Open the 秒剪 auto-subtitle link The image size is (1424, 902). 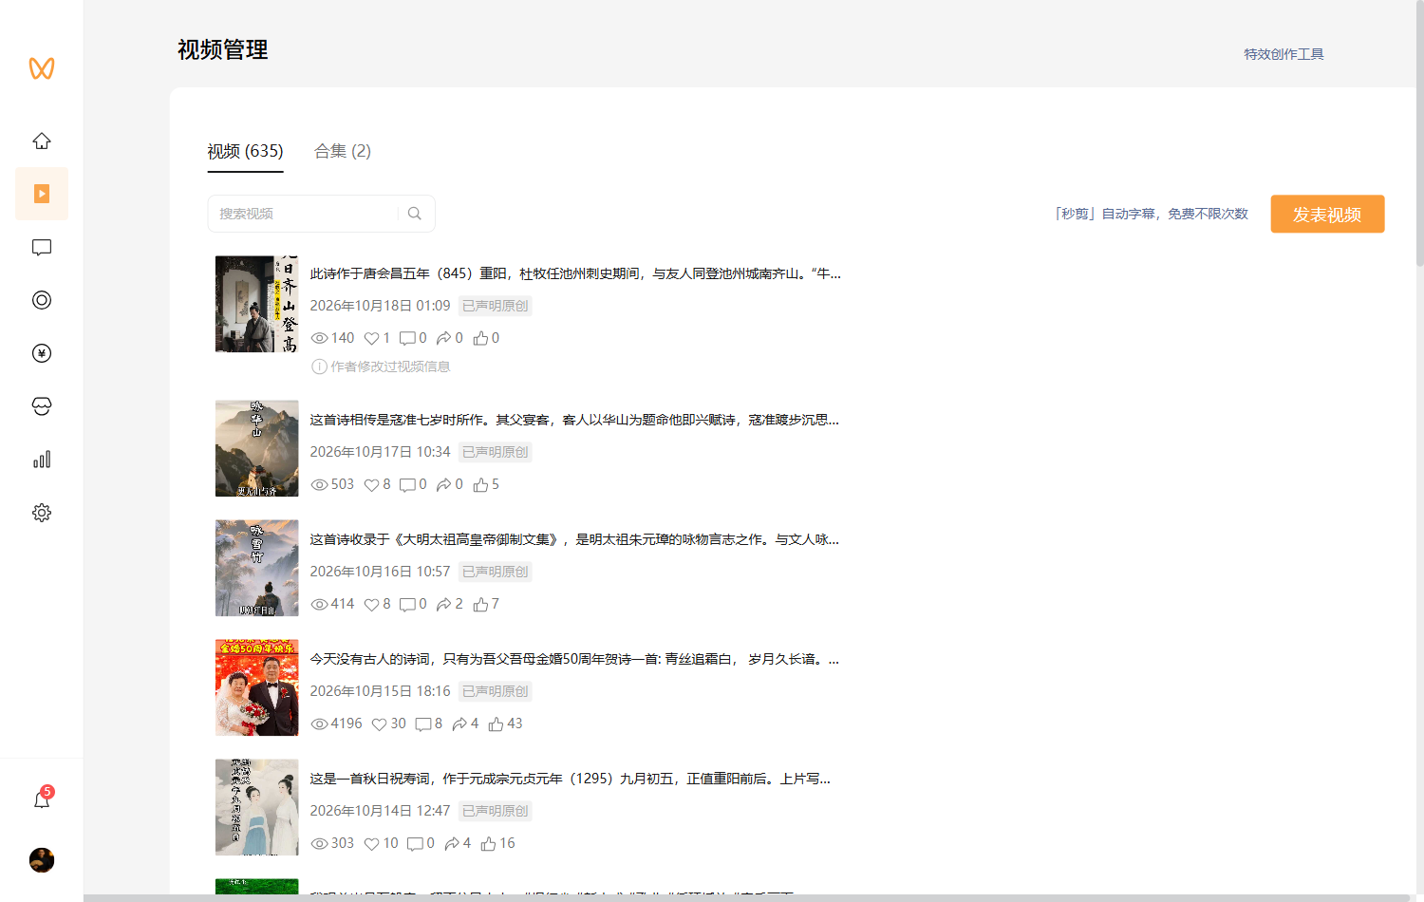click(x=1151, y=214)
